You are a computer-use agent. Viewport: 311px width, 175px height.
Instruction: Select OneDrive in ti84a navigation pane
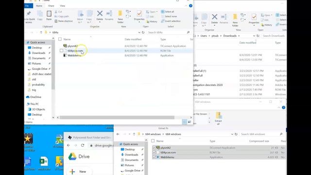click(35, 97)
